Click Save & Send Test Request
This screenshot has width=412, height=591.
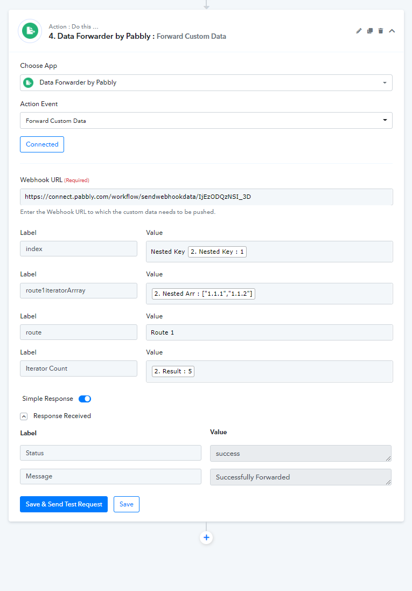64,504
